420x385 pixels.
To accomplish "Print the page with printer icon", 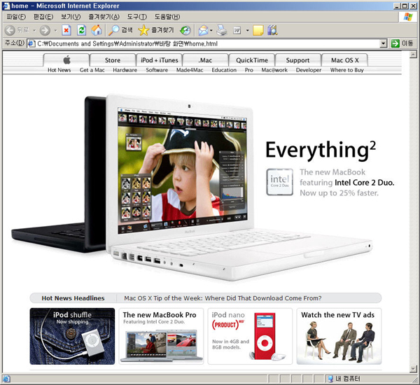I will tap(221, 30).
